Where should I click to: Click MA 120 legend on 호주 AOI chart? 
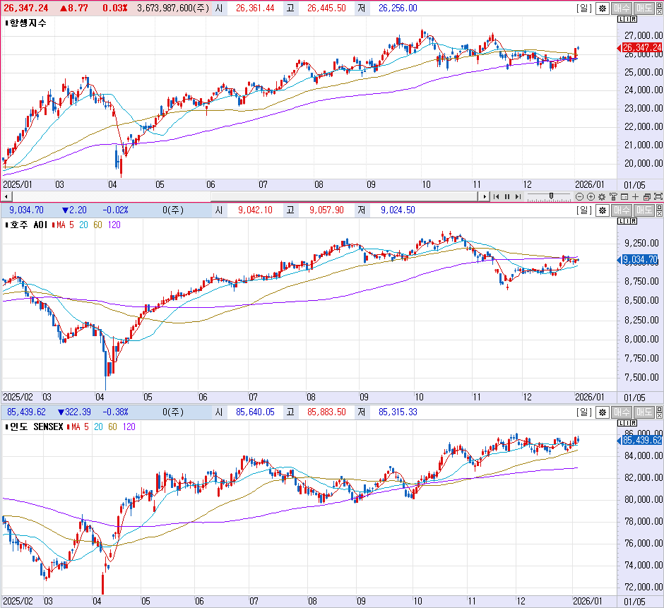[x=114, y=225]
